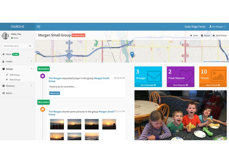Click the Directory book icon
This screenshot has width=229, height=163.
[x=4, y=86]
